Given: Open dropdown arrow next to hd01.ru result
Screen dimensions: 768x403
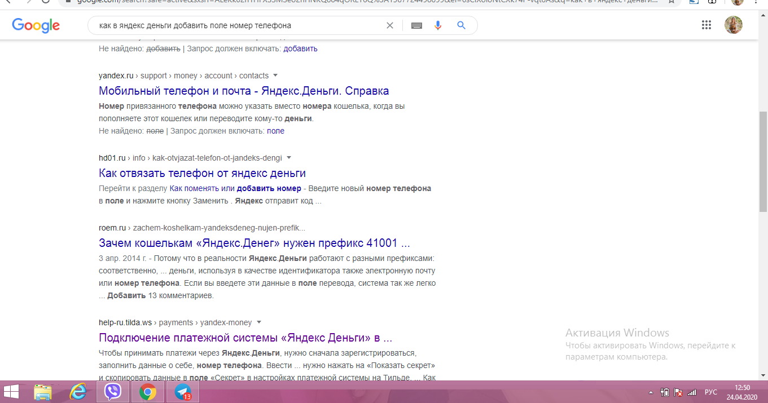Looking at the screenshot, I should coord(288,158).
